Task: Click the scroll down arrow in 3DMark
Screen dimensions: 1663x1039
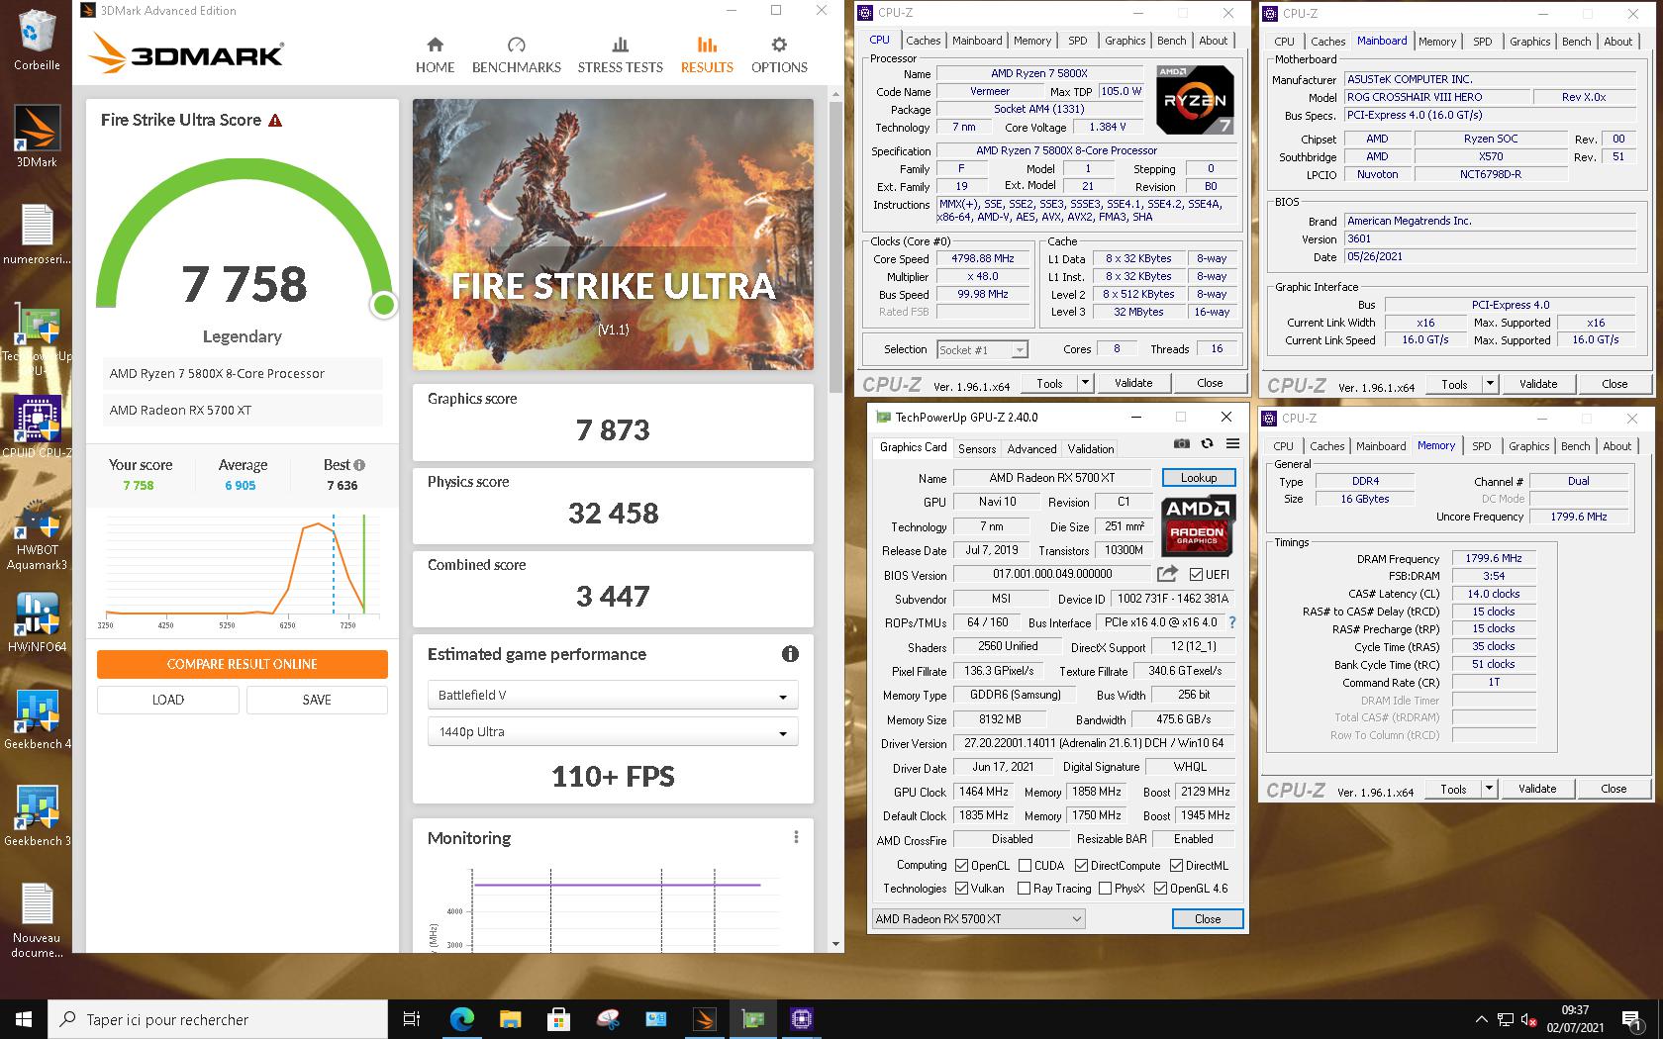Action: point(835,944)
